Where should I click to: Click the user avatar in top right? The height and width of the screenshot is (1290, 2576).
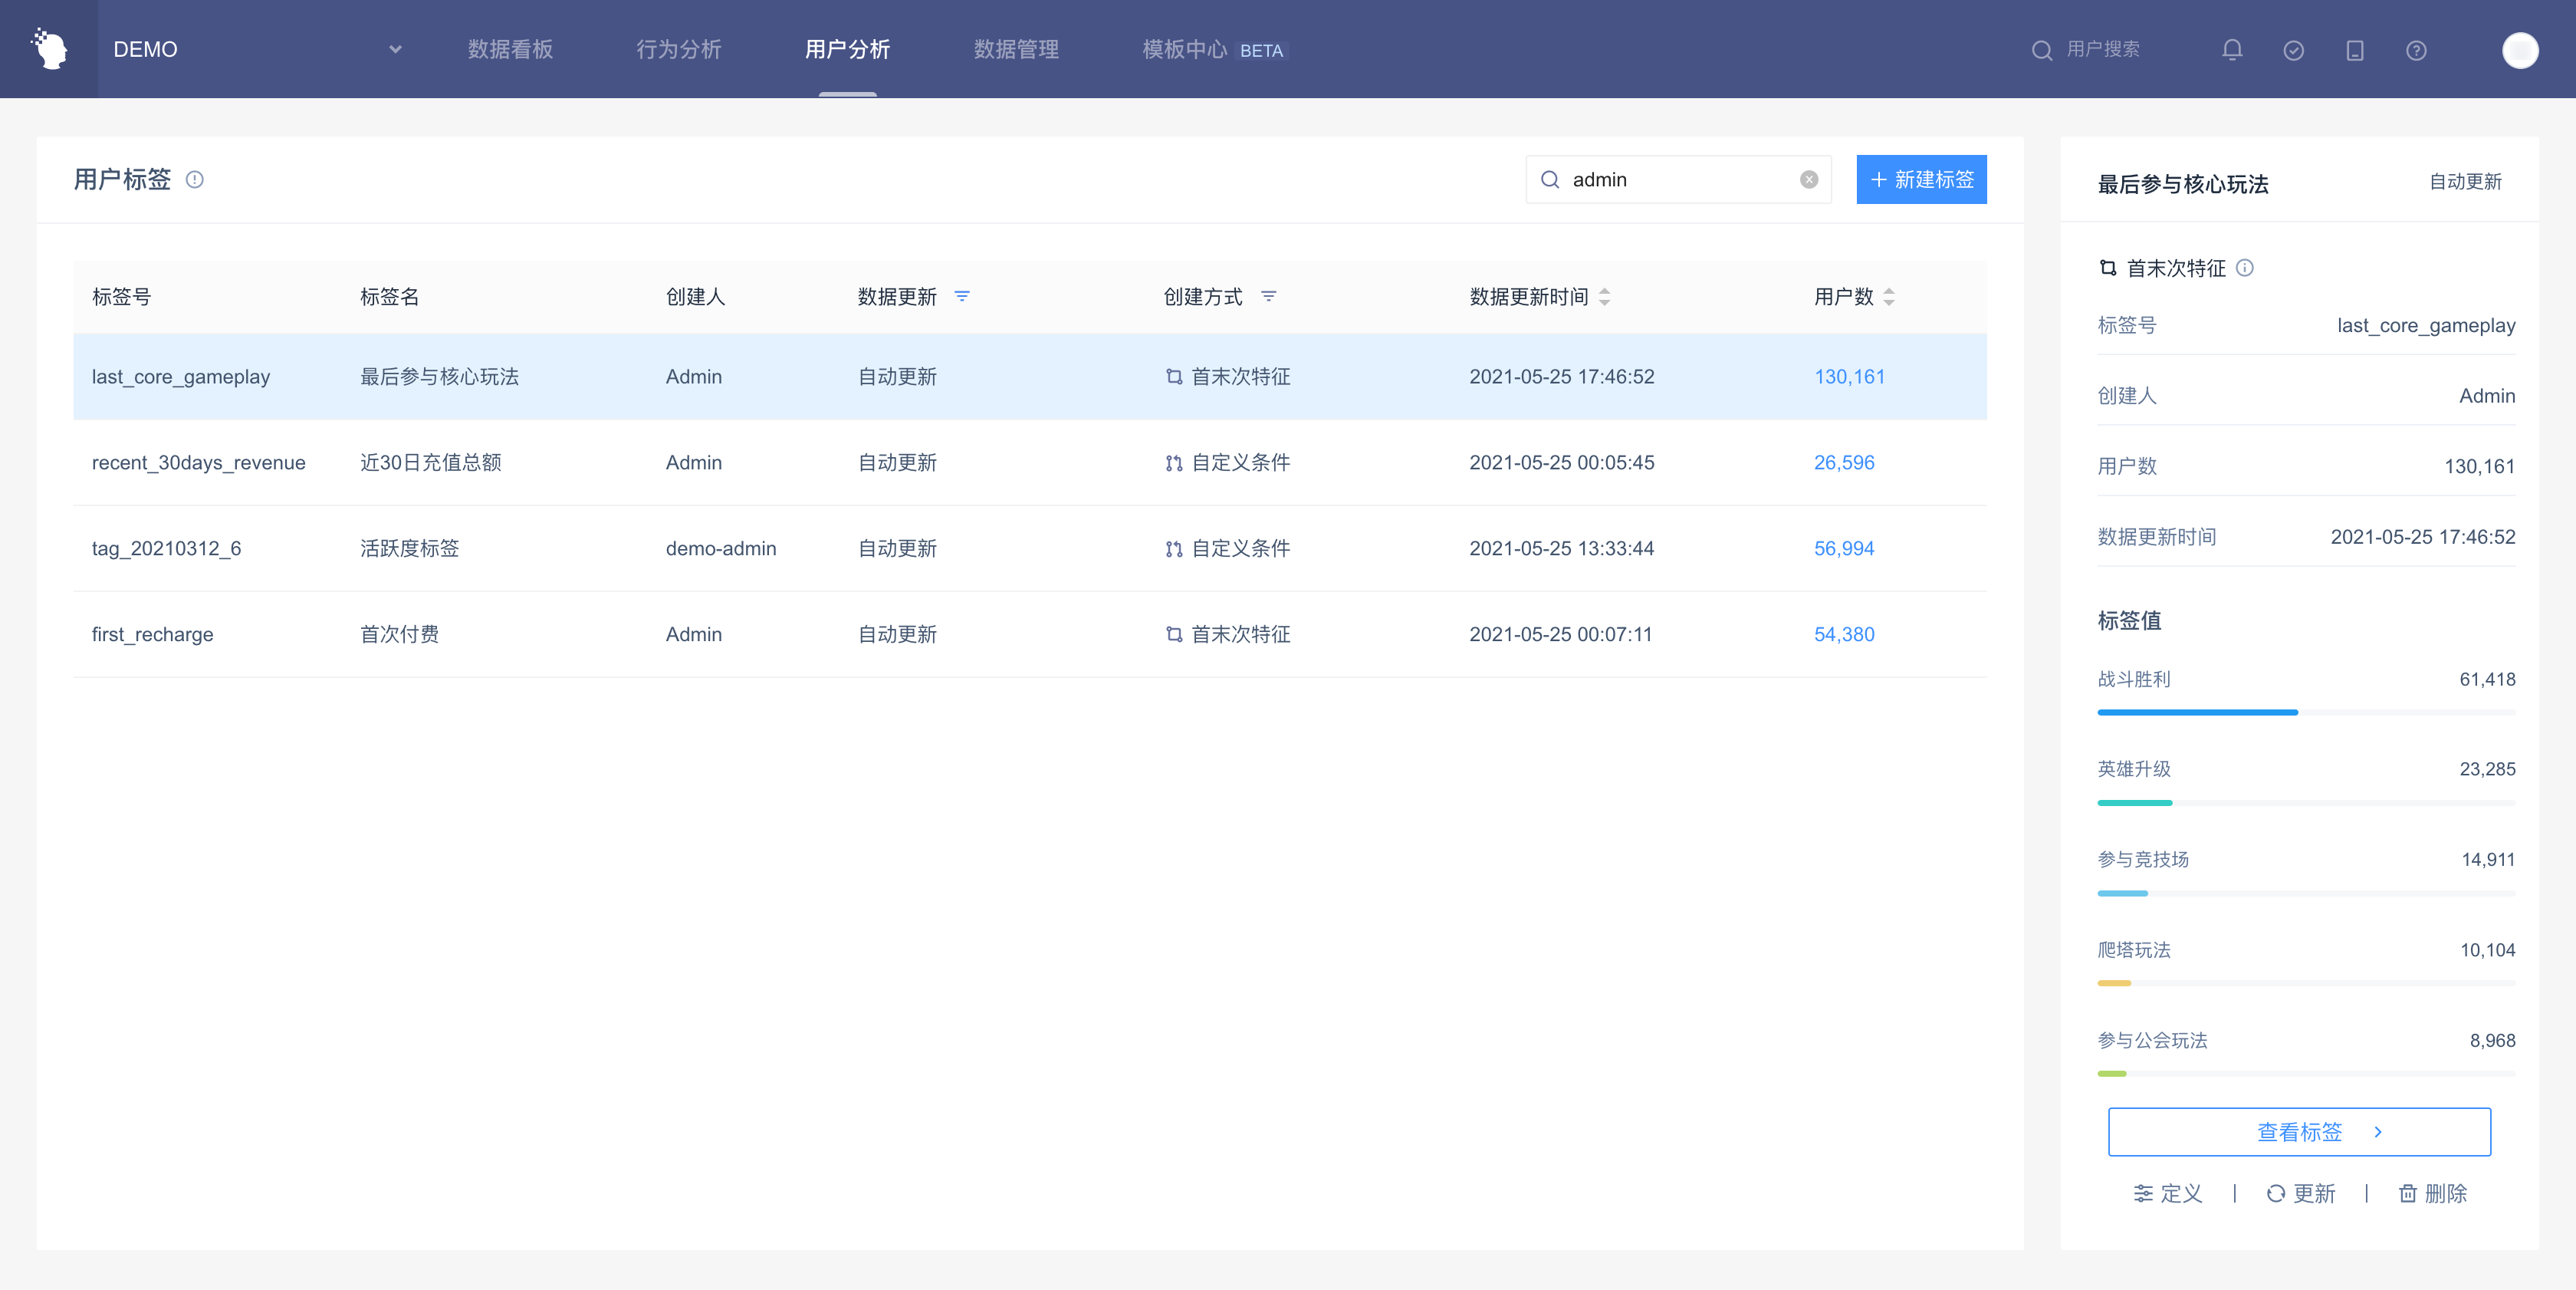tap(2519, 50)
